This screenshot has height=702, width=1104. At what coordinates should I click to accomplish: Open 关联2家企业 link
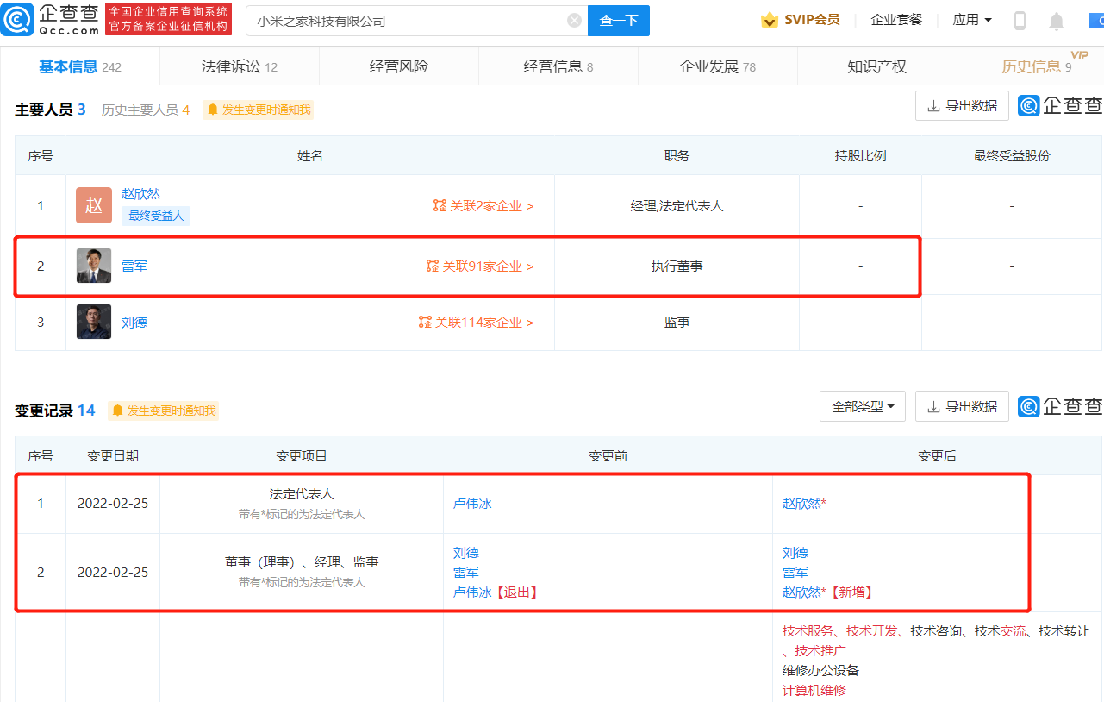point(483,206)
